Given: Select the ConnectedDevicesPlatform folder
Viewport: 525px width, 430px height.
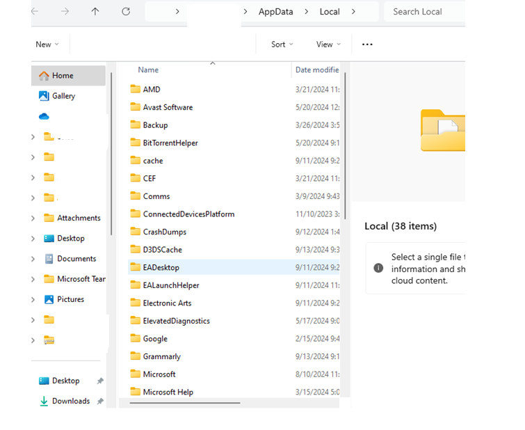Looking at the screenshot, I should (x=182, y=214).
